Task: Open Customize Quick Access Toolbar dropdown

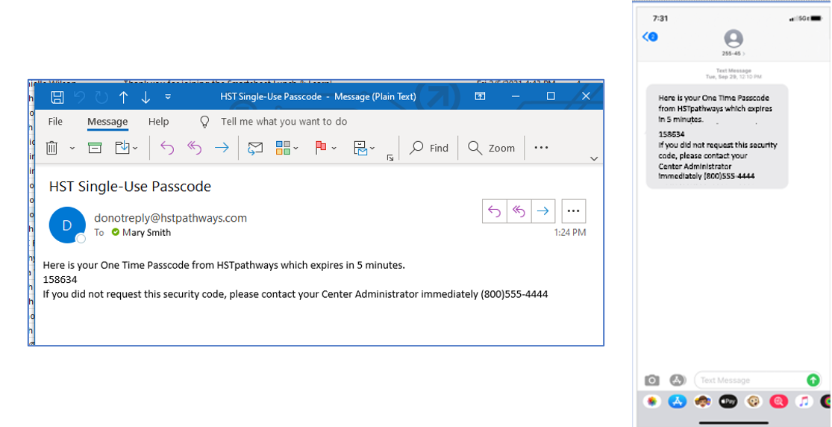Action: (x=168, y=96)
